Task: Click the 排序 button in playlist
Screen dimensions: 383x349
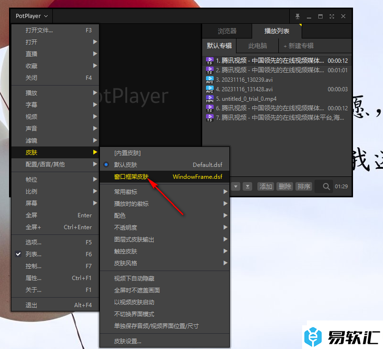Action: pyautogui.click(x=304, y=187)
